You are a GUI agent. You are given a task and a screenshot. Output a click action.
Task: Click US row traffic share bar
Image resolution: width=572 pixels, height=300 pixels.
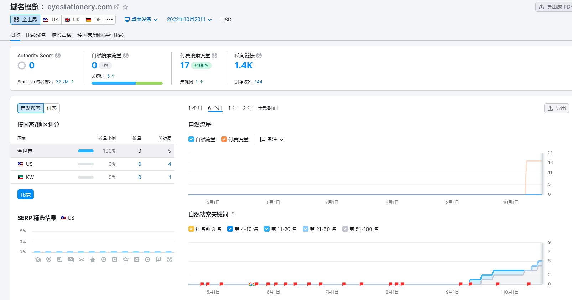click(x=86, y=164)
